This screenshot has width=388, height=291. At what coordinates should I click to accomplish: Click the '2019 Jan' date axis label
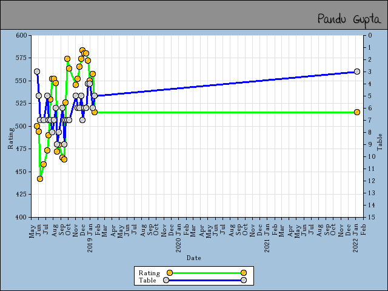point(90,238)
